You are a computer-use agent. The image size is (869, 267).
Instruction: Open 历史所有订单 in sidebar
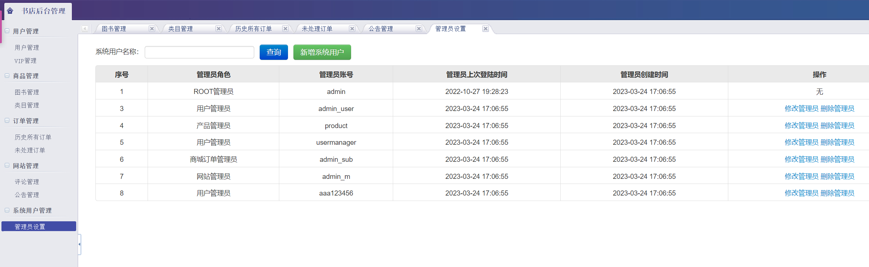tap(33, 137)
